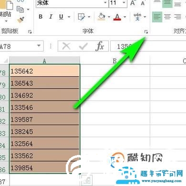Select cell containing 135642
The height and width of the screenshot is (186, 186).
point(45,71)
